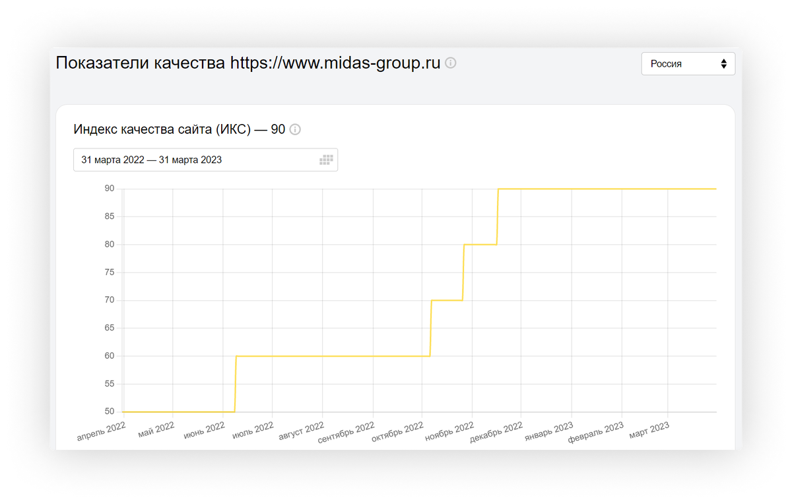The image size is (792, 502).
Task: Click the up-down arrows in region selector
Action: point(725,63)
